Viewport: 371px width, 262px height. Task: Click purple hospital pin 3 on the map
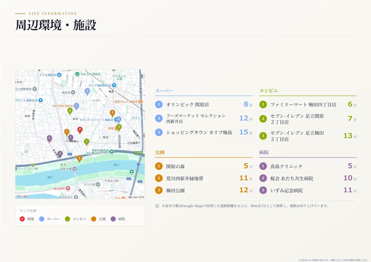[x=60, y=154]
